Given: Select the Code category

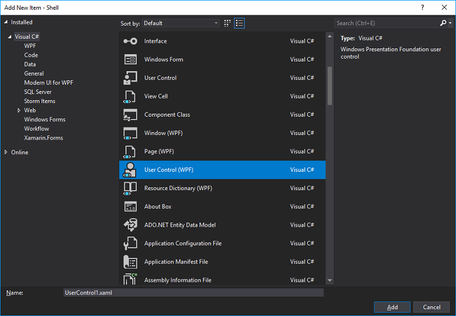Looking at the screenshot, I should point(31,55).
